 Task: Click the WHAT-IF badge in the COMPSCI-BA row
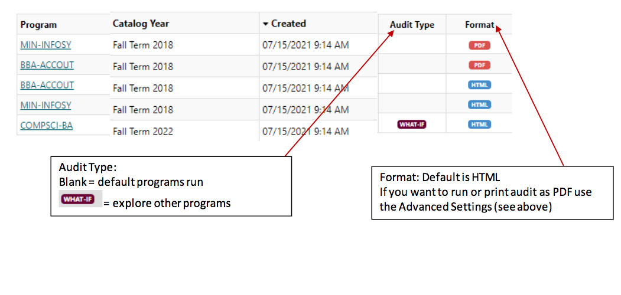pyautogui.click(x=412, y=124)
